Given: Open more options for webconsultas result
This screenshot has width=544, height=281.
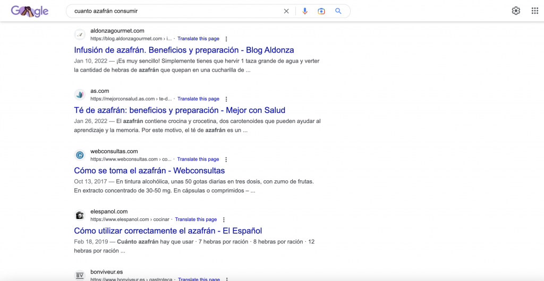Looking at the screenshot, I should tap(226, 159).
